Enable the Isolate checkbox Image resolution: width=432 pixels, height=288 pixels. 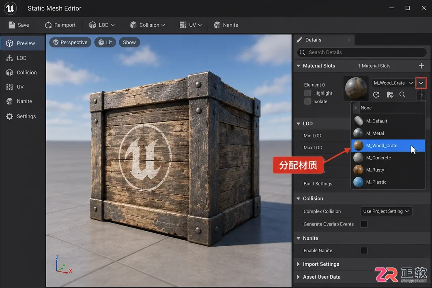point(307,101)
